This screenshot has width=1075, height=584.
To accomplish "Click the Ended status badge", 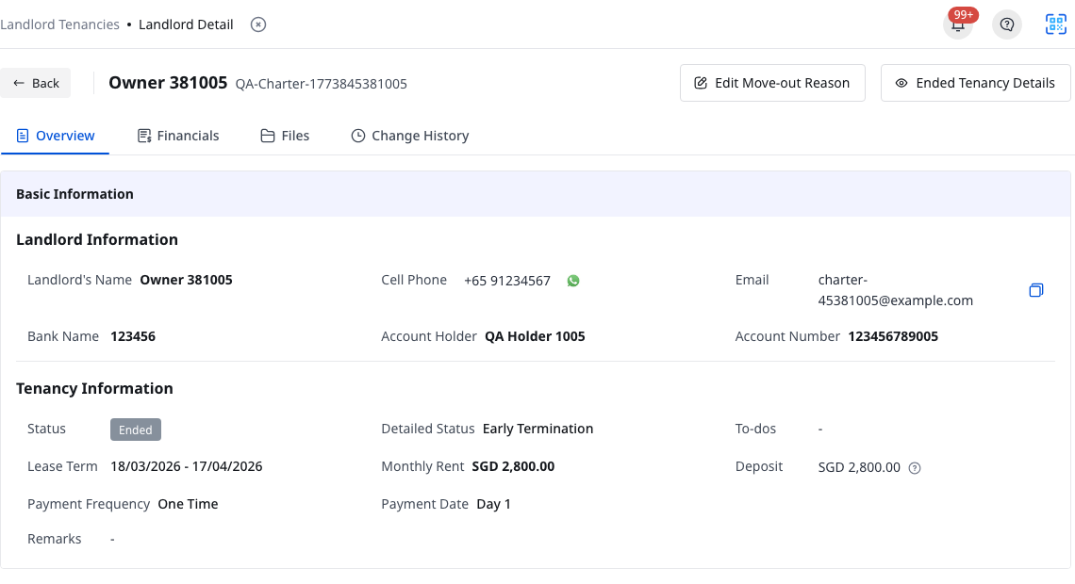I will tap(136, 430).
